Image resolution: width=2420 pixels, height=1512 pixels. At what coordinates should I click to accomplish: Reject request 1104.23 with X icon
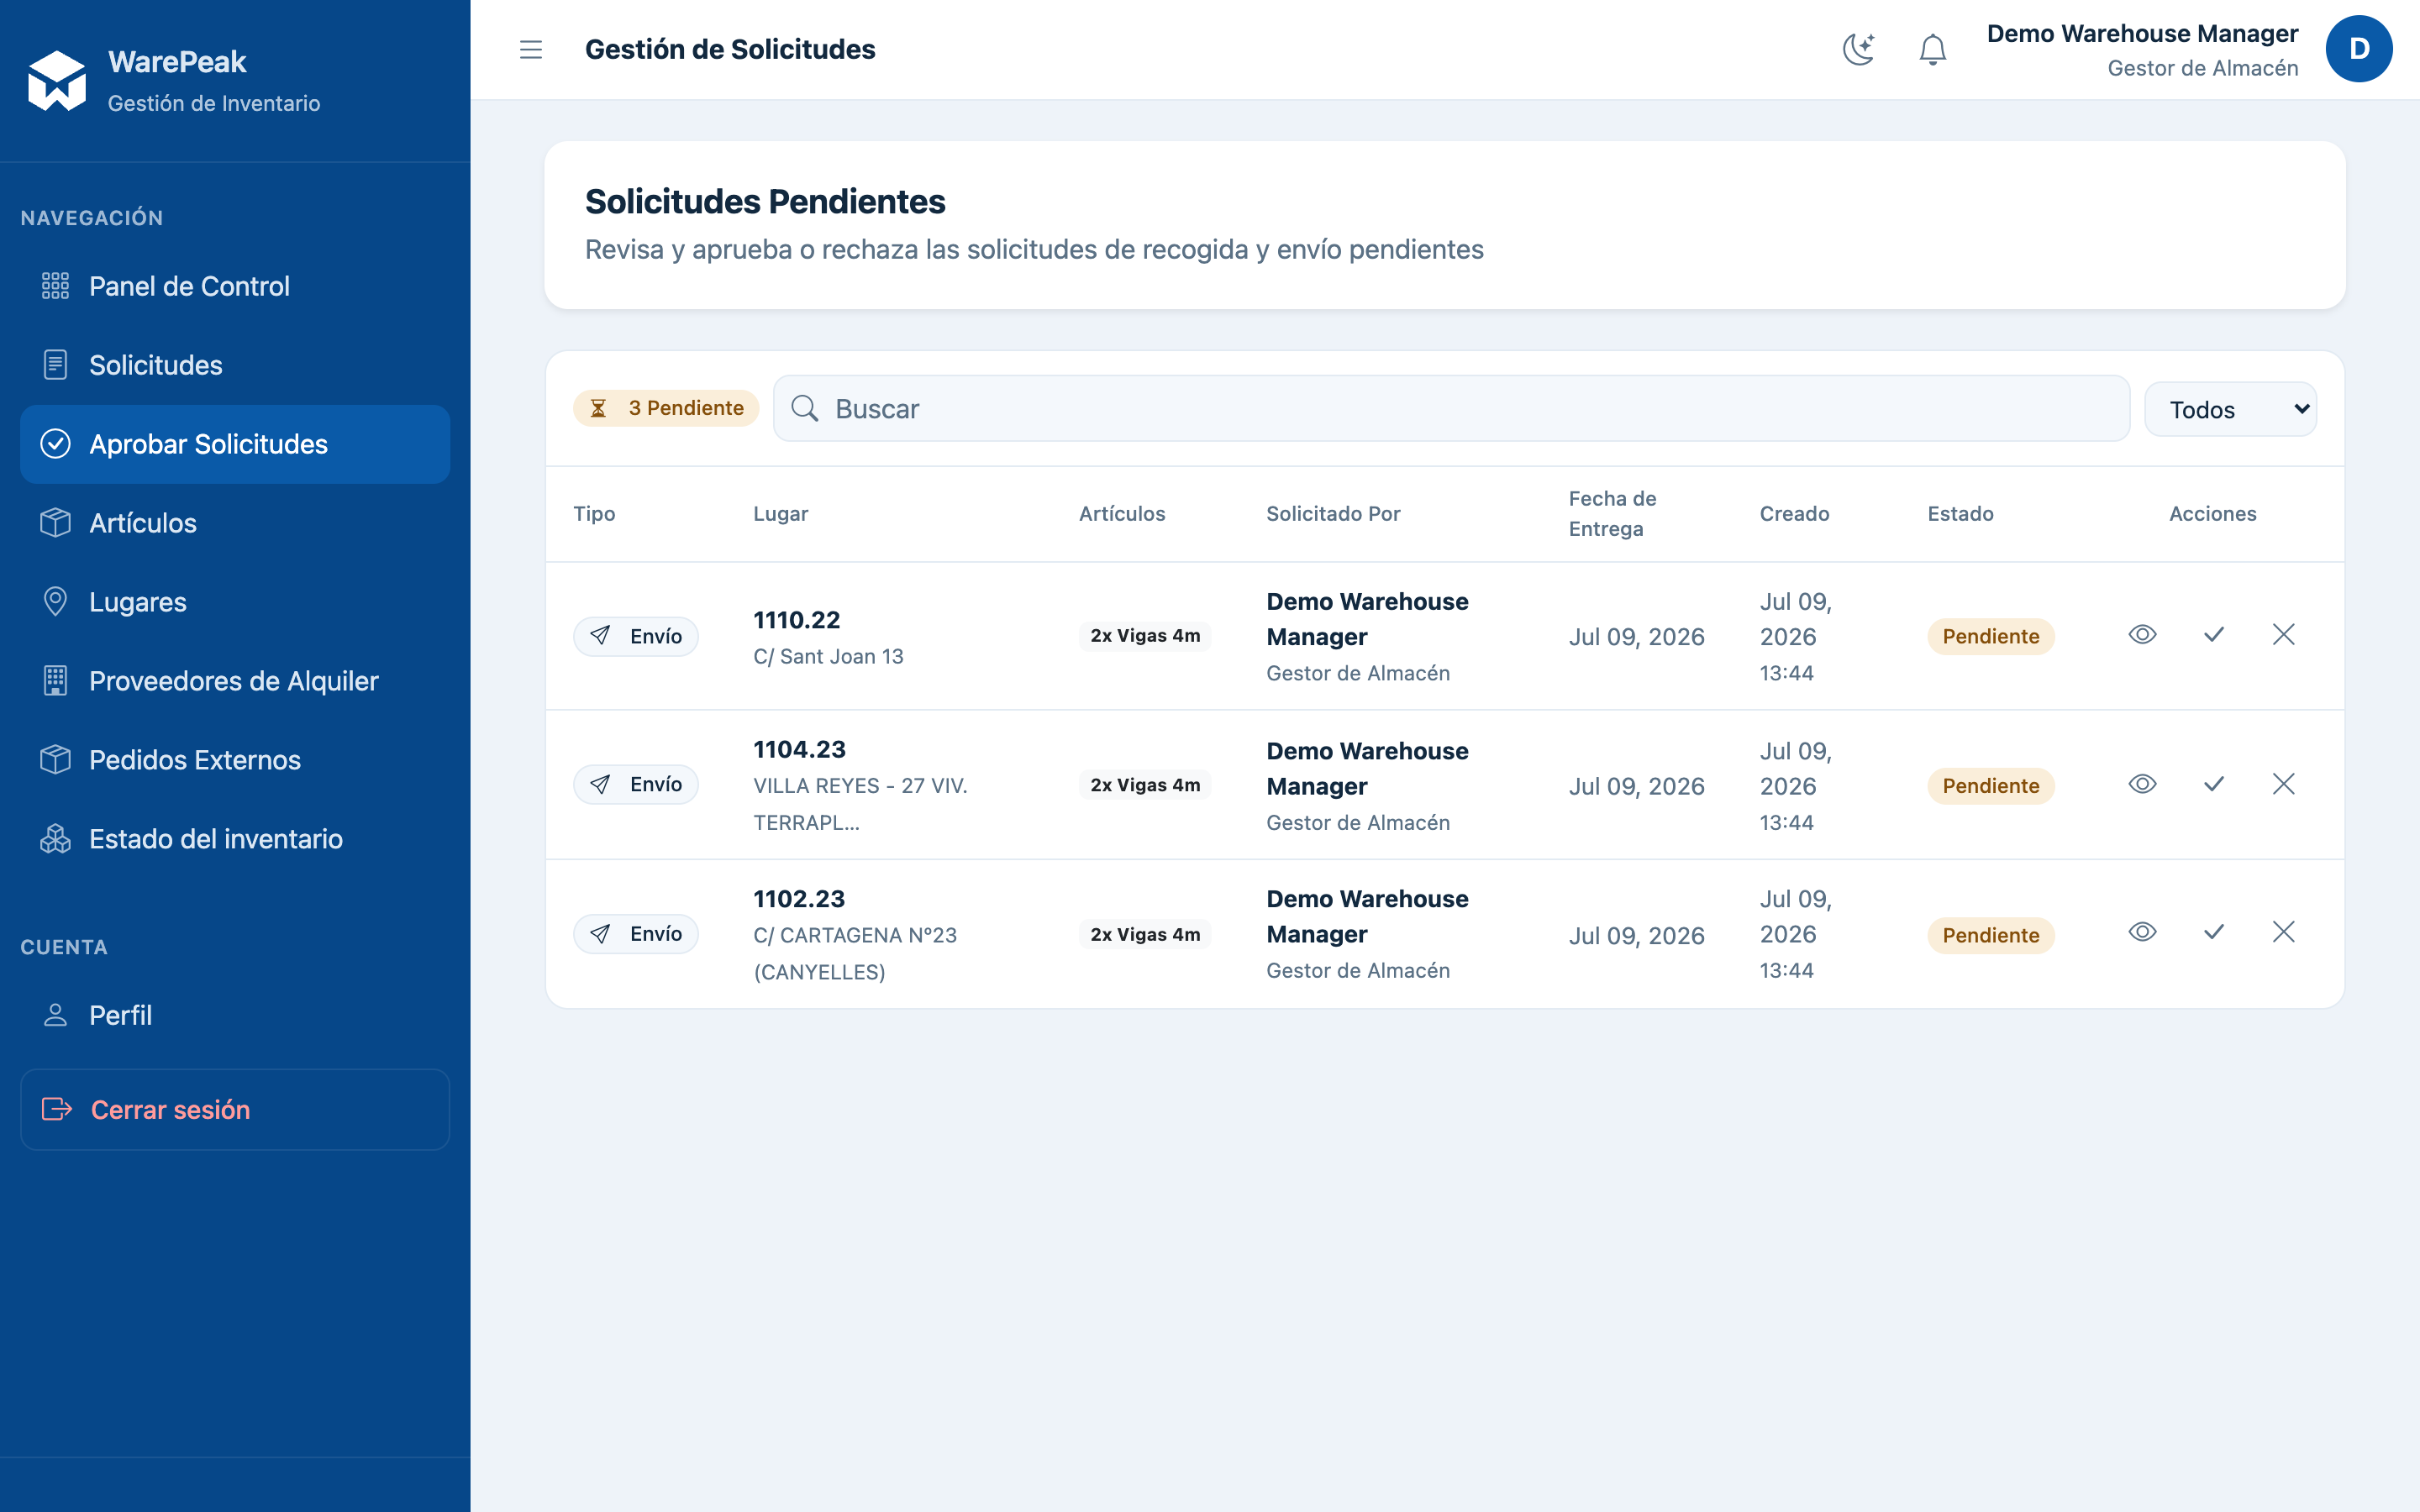[x=2283, y=784]
